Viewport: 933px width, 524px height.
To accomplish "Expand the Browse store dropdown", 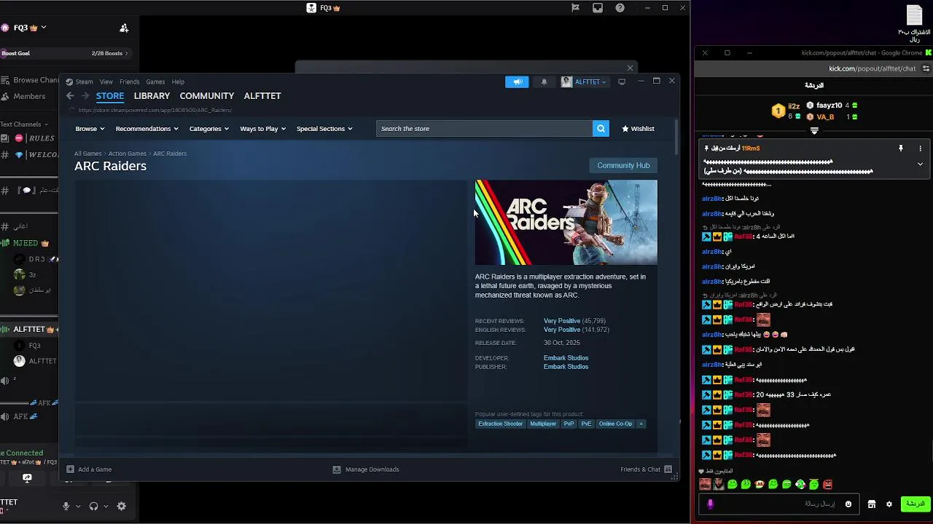I will [x=90, y=129].
